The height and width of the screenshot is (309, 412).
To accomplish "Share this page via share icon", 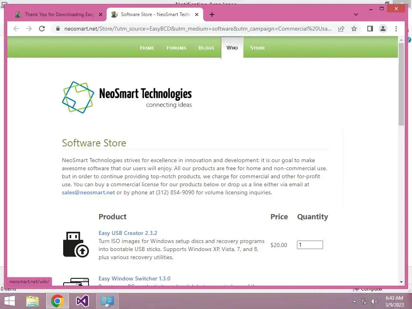I will click(341, 29).
